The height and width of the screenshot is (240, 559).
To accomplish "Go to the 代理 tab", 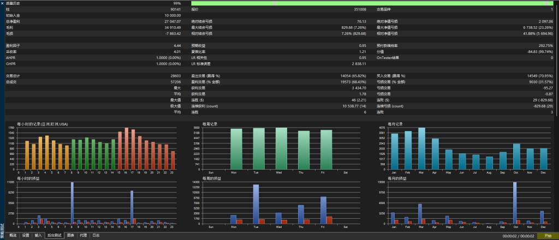I will pos(83,236).
